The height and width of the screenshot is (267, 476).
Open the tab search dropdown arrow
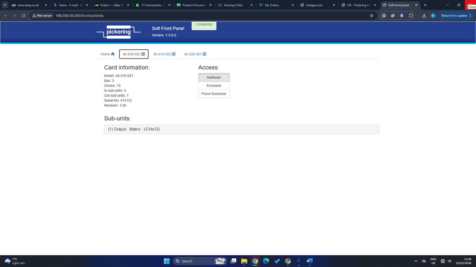(x=5, y=5)
